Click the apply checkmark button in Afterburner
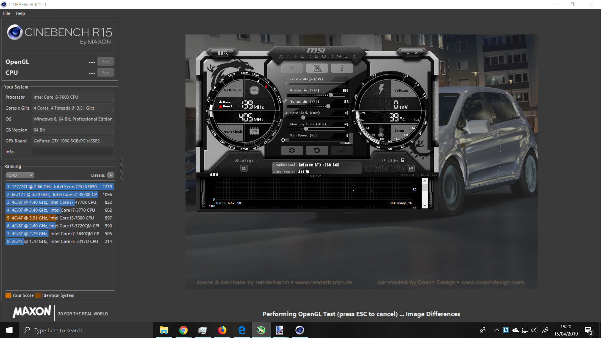The width and height of the screenshot is (601, 338). (x=342, y=151)
